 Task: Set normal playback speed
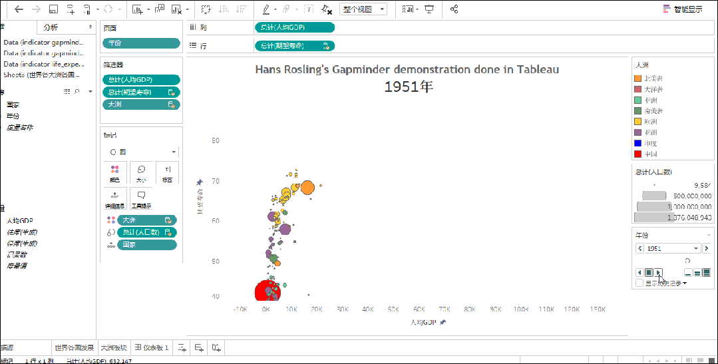697,272
